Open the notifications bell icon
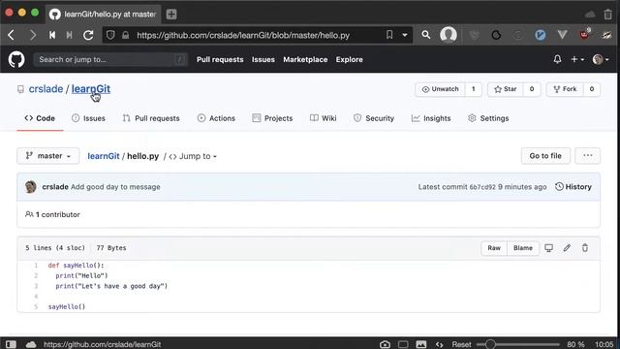 tap(557, 59)
